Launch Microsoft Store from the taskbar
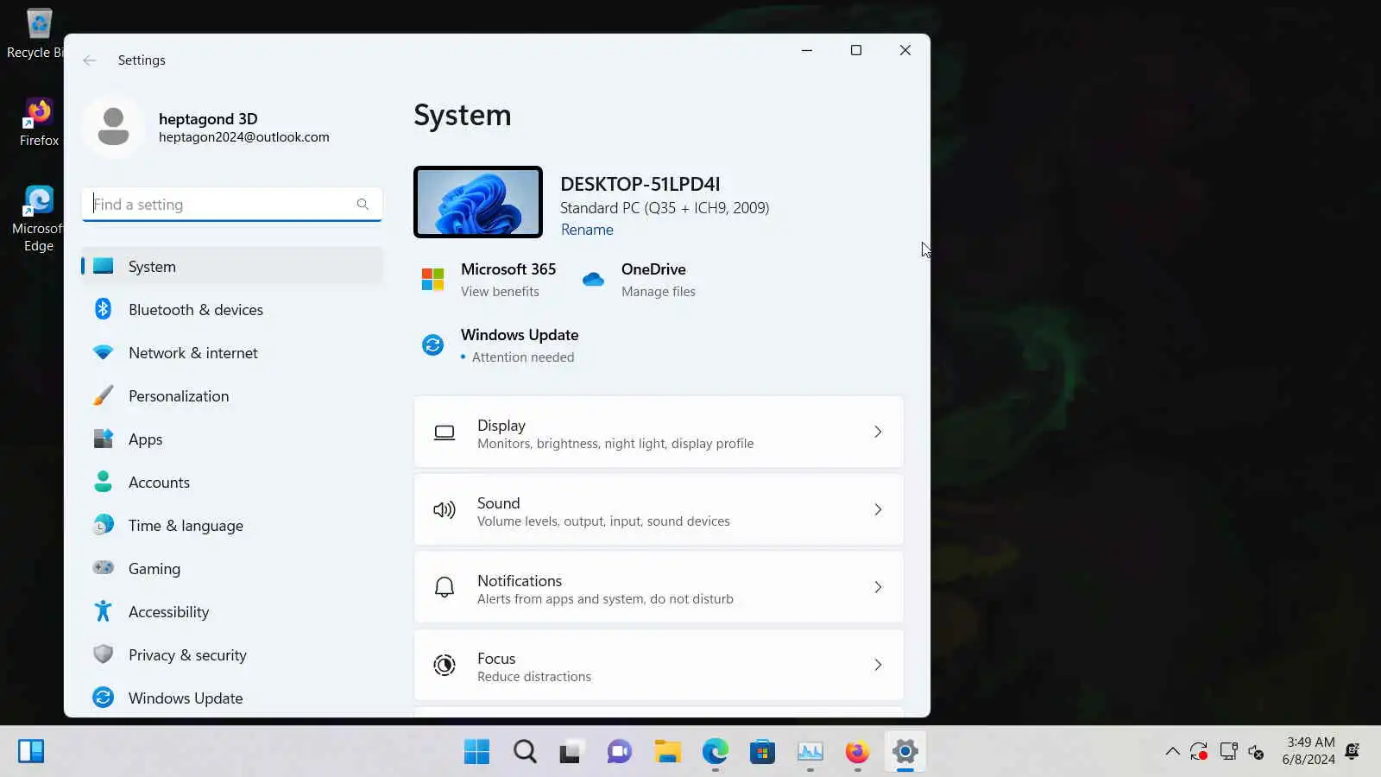 coord(762,752)
